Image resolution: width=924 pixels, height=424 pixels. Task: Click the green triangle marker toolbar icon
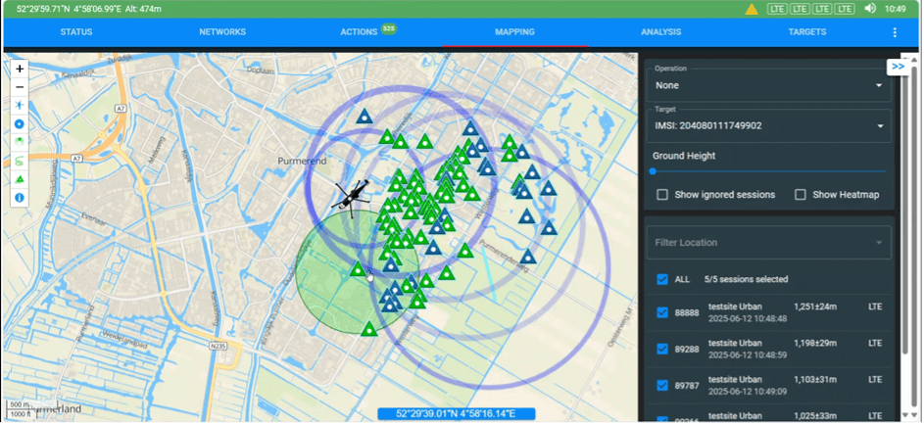20,179
